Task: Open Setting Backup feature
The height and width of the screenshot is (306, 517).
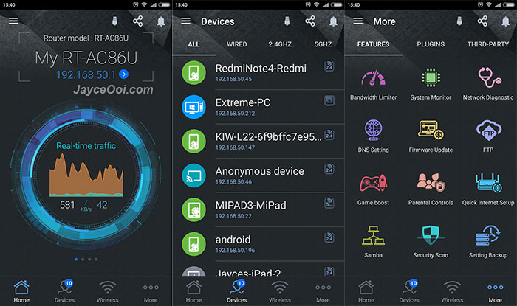Action: (488, 242)
